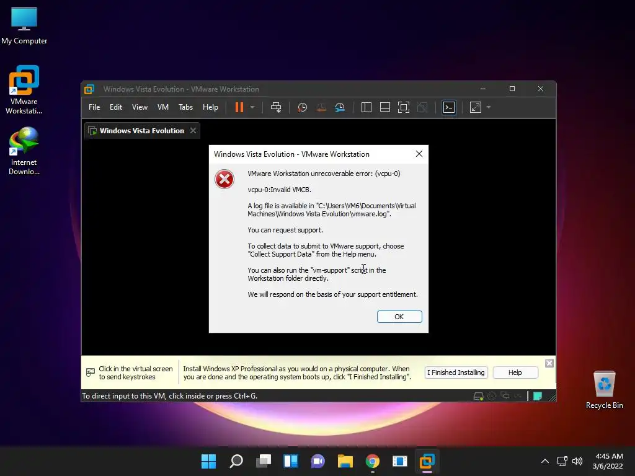Click the green message log icon

[538, 396]
